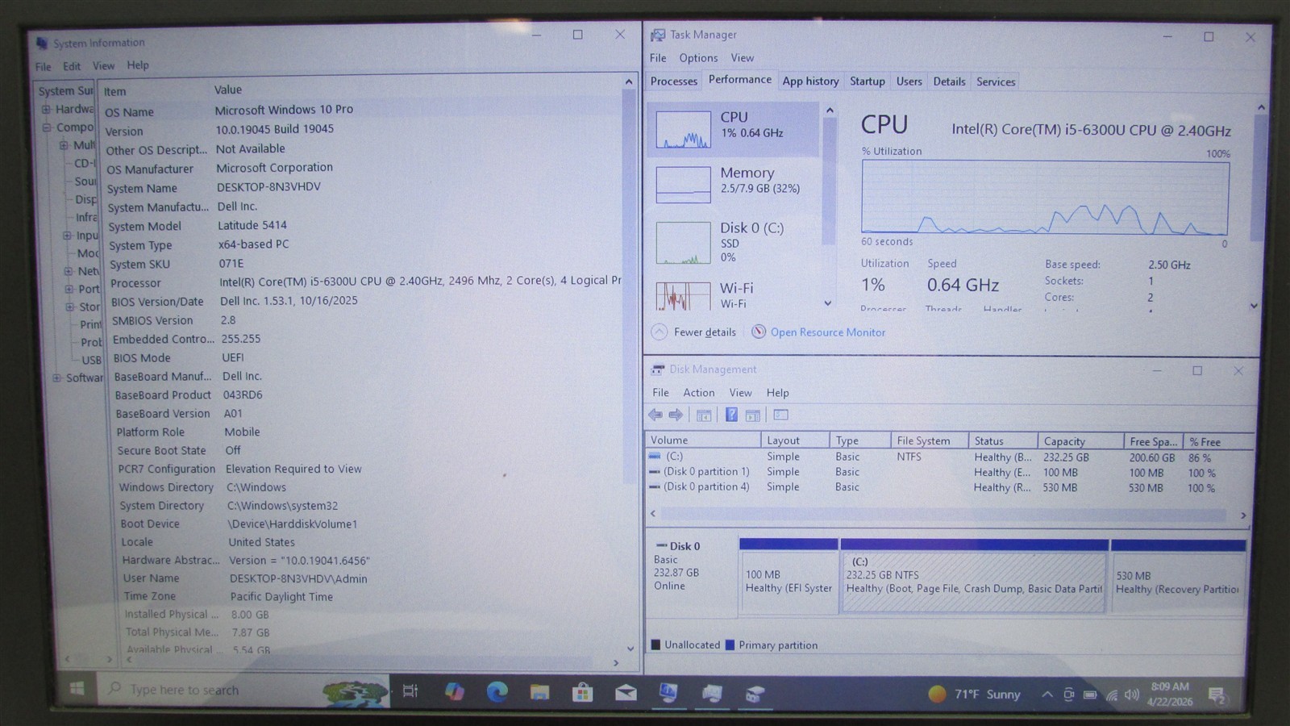Open the Edit menu in System Information

click(72, 66)
